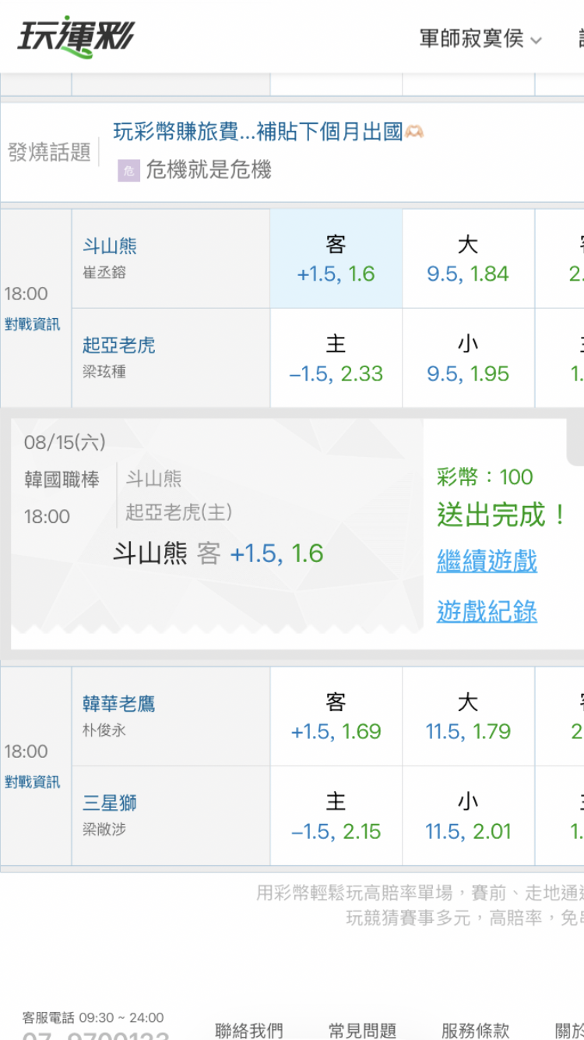Select 小 11.5, 2.01 option

coord(468,815)
